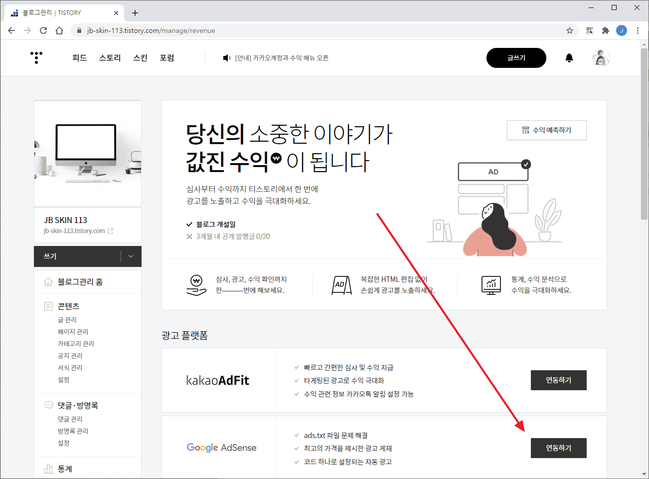This screenshot has height=479, width=649.
Task: Open 카테고리 관리
Action: 76,344
